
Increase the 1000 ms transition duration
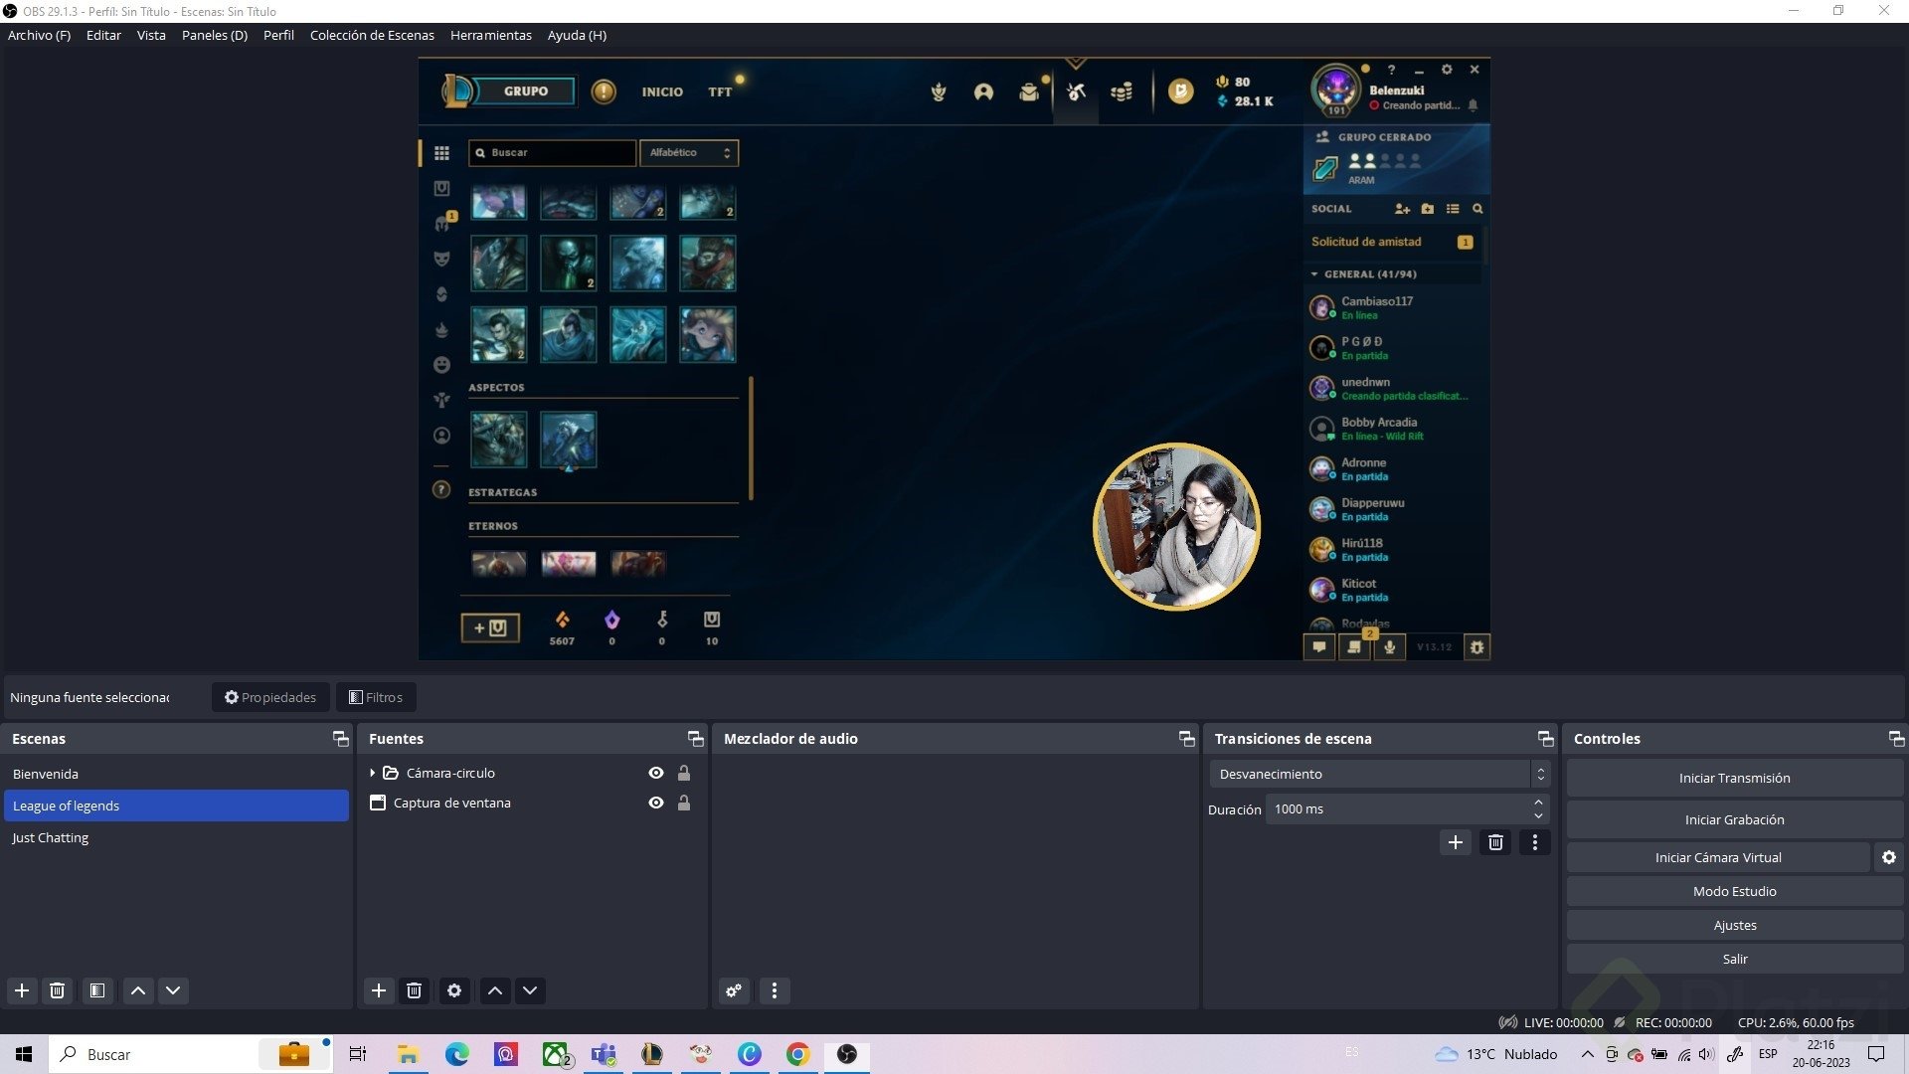[x=1538, y=804]
